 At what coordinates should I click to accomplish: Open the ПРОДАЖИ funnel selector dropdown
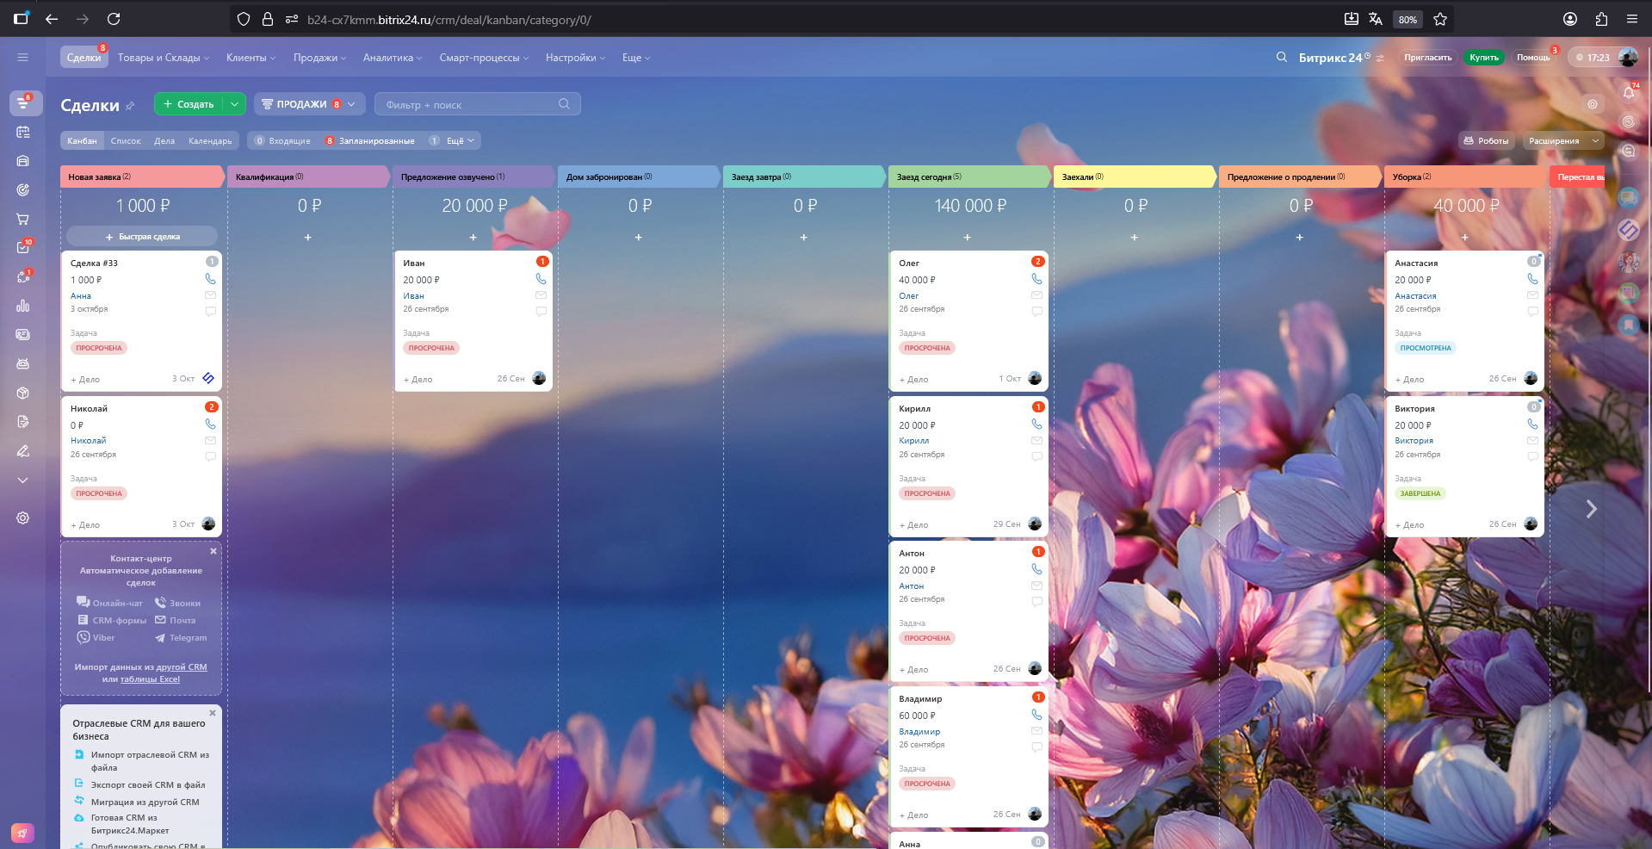click(310, 104)
